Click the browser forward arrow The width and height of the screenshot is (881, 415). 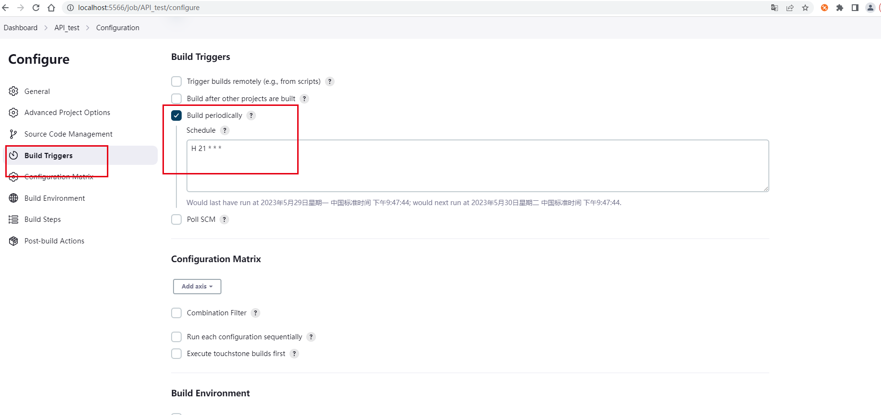pyautogui.click(x=21, y=8)
